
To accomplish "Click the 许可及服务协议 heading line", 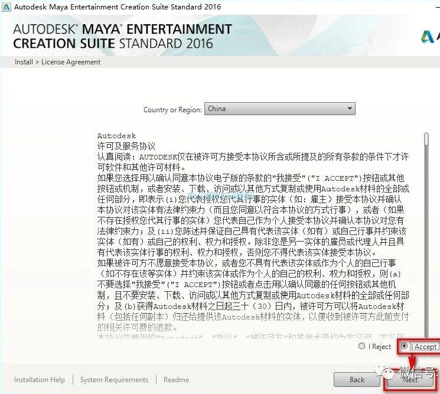I will coord(126,146).
